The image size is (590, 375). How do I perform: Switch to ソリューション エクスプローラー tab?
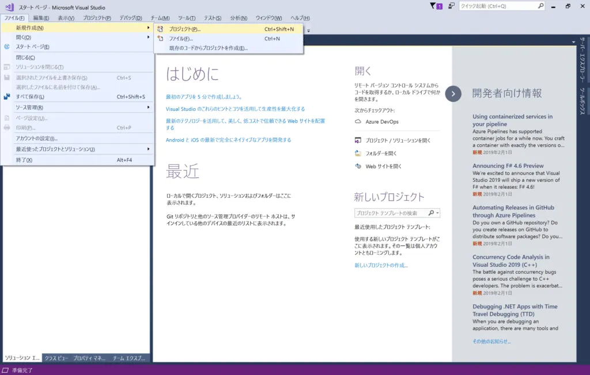[x=22, y=358]
